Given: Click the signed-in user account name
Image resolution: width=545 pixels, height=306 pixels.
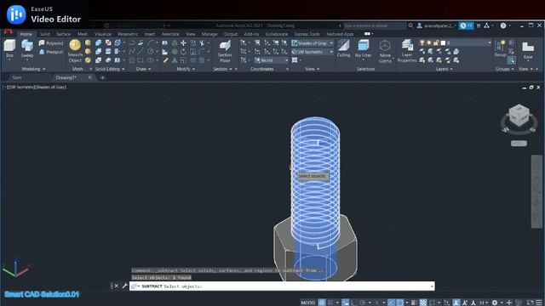Looking at the screenshot, I should 439,25.
